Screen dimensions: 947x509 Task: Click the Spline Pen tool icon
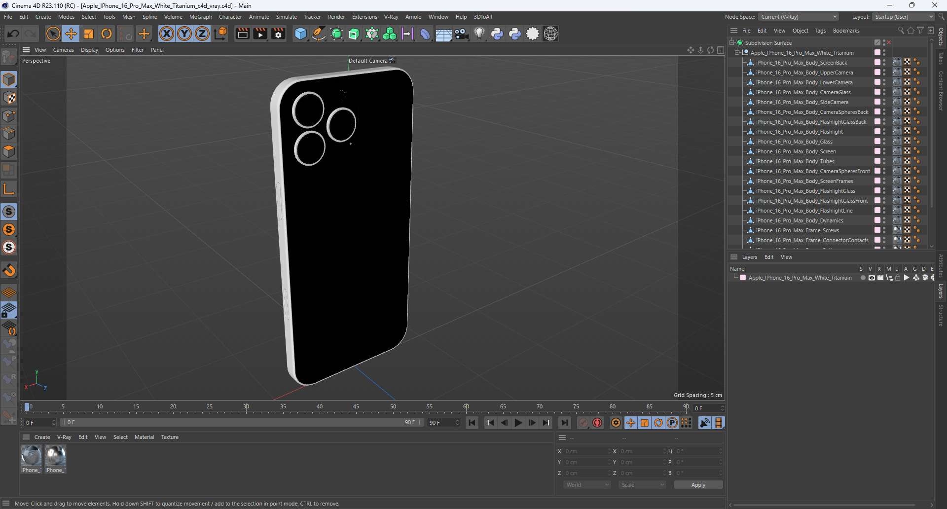[x=319, y=34]
